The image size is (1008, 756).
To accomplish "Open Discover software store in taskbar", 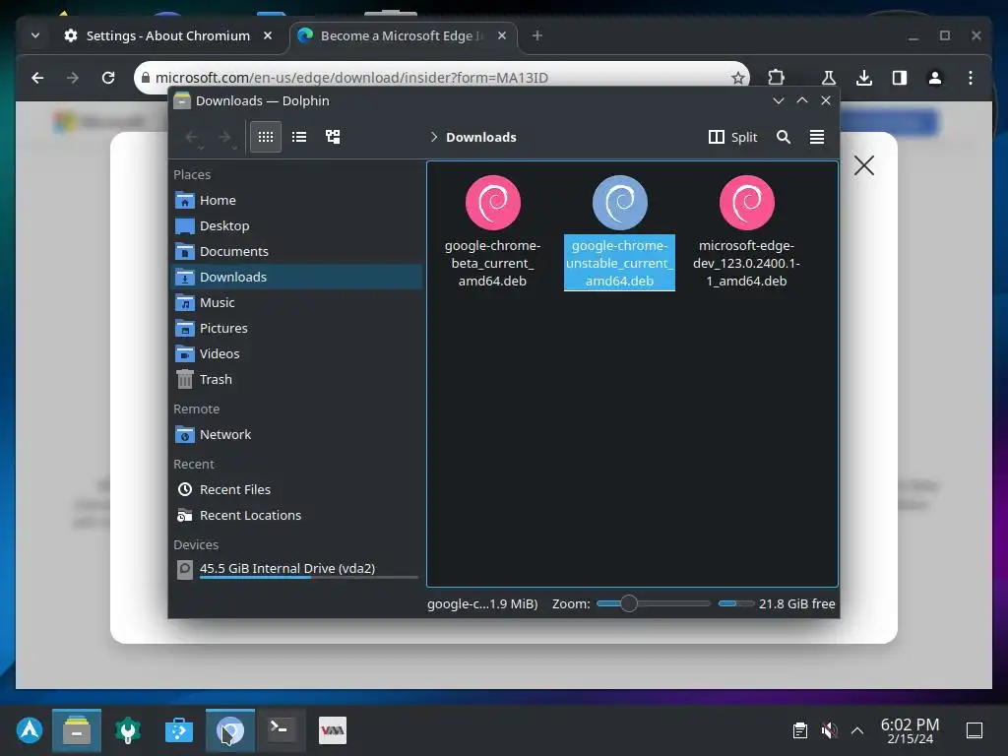I will point(179,730).
